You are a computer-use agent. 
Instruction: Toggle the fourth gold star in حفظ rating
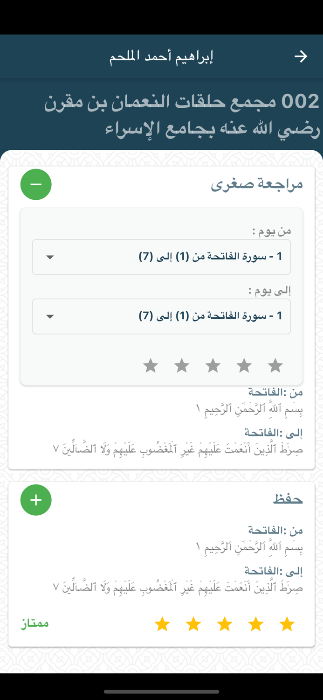pos(193,624)
